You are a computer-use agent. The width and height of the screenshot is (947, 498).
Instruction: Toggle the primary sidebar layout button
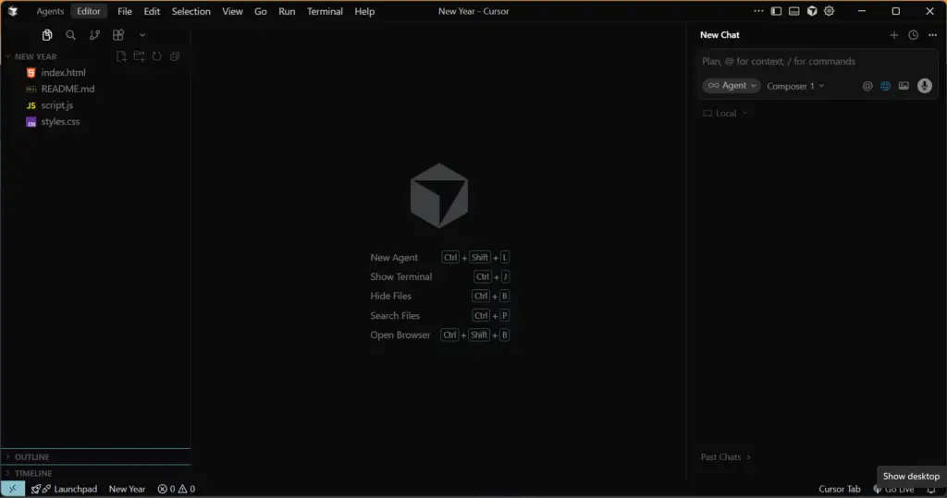point(776,11)
